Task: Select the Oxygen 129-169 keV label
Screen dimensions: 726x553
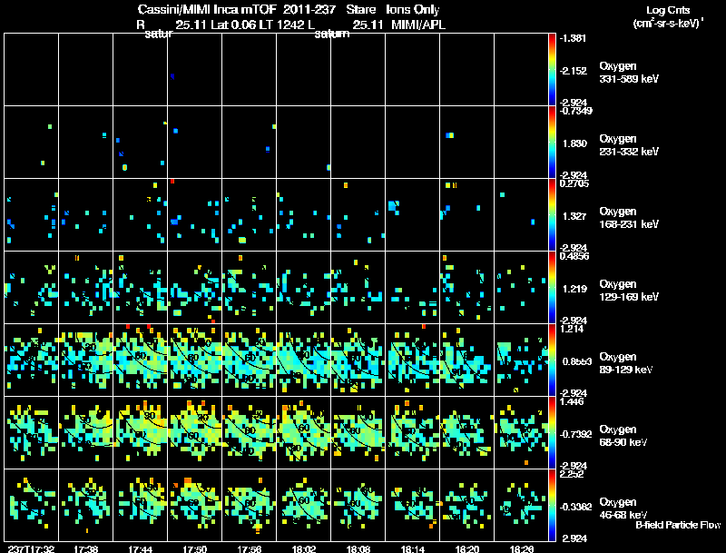Action: (629, 291)
